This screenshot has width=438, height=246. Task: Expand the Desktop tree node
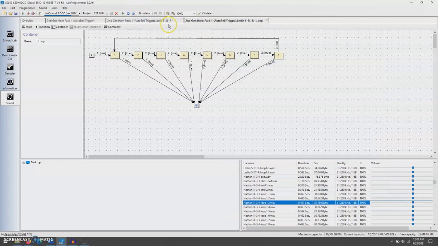[24, 163]
